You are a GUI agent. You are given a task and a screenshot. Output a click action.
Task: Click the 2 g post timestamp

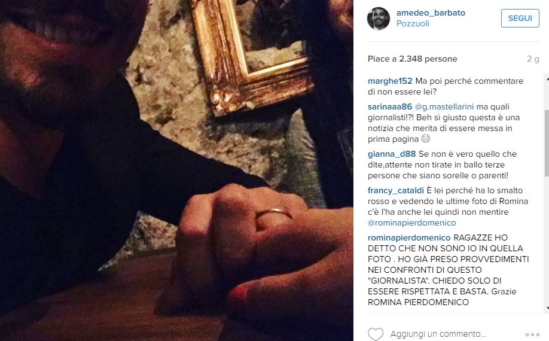click(533, 59)
